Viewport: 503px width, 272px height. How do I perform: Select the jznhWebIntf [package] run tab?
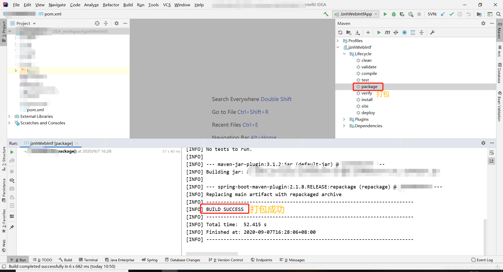coord(51,143)
